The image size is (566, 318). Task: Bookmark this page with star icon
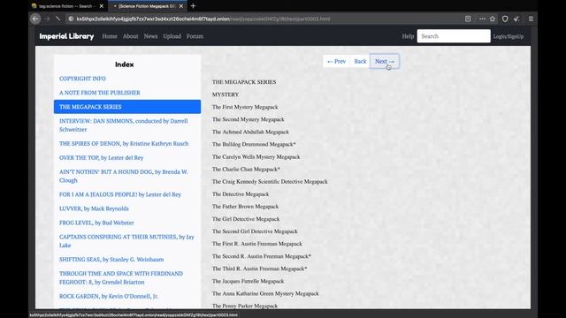493,19
